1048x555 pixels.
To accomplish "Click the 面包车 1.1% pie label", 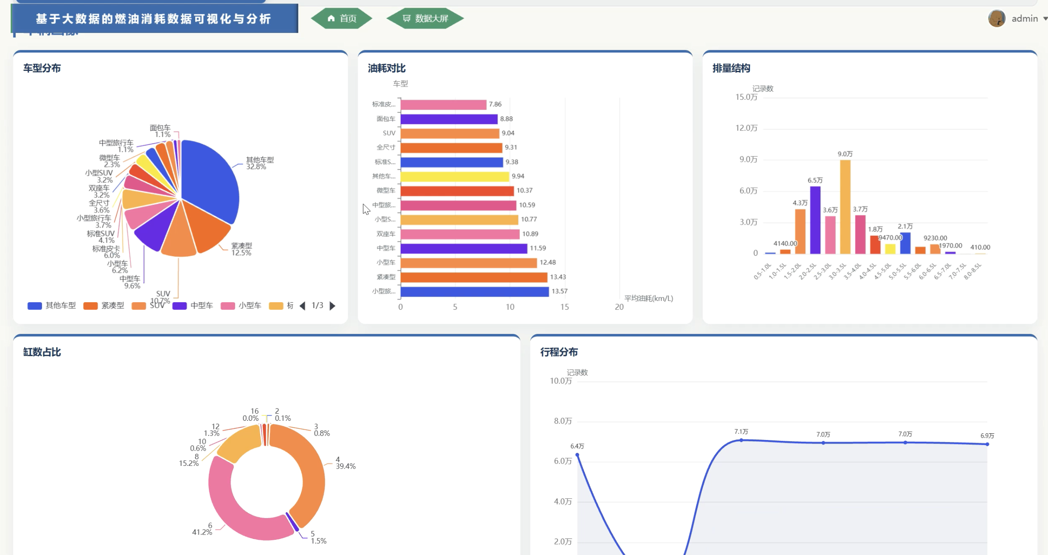I will pyautogui.click(x=160, y=131).
